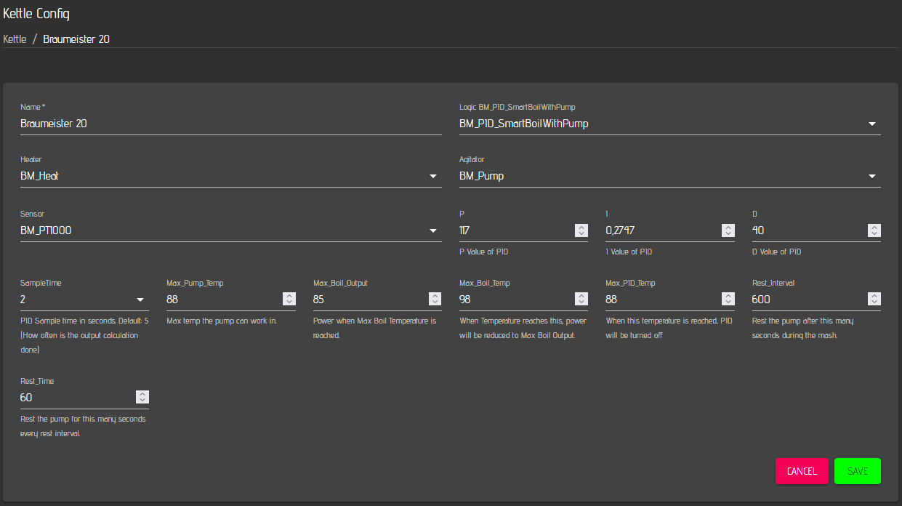Click the Rest_Time stepper arrows
The height and width of the screenshot is (506, 902).
[142, 397]
